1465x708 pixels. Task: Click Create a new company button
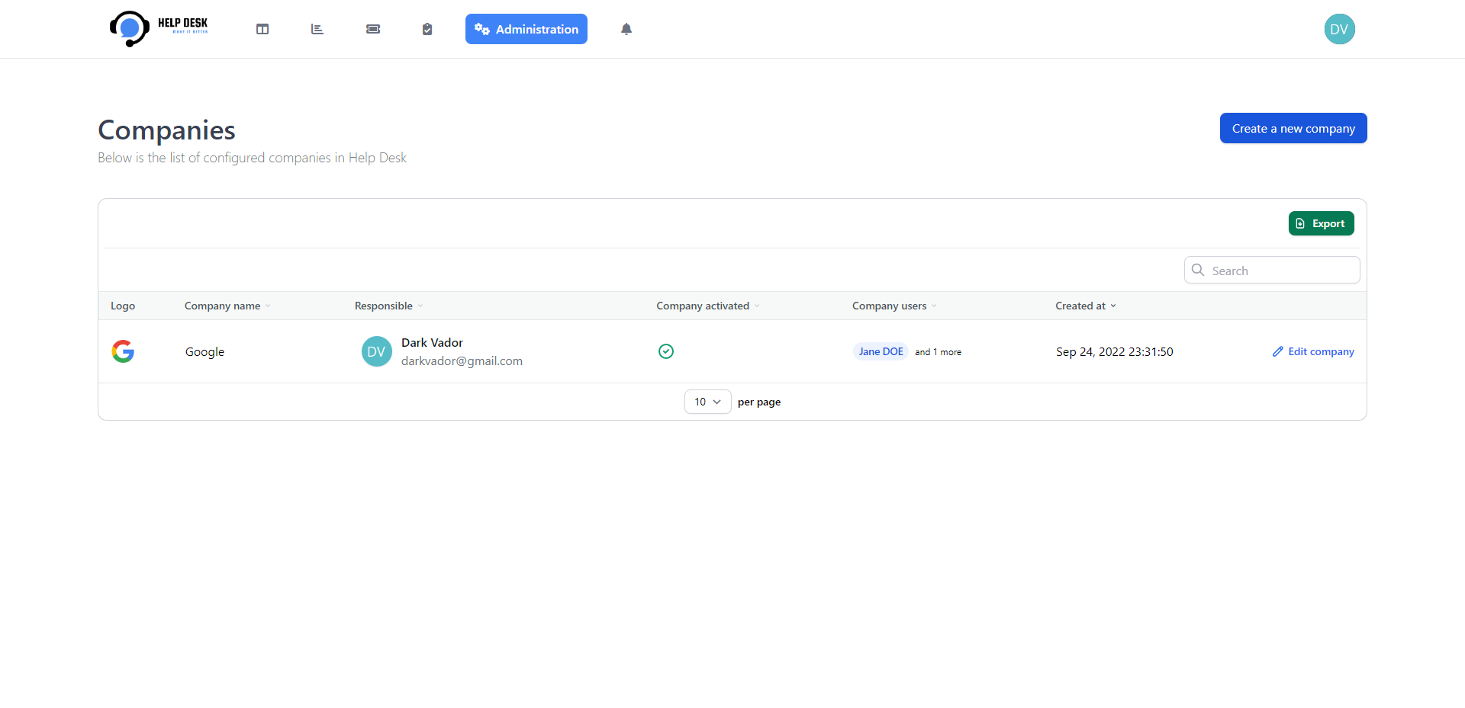pos(1293,128)
